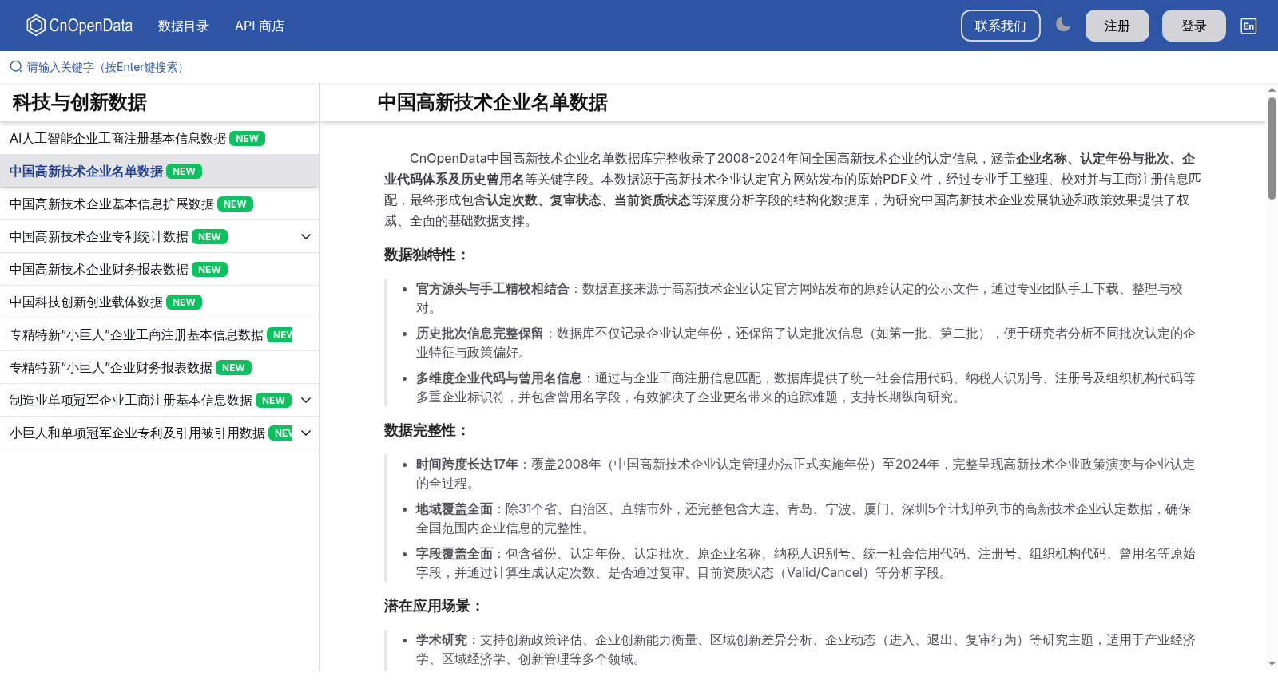Click the 数据完整性 heading
The height and width of the screenshot is (684, 1278).
[425, 430]
